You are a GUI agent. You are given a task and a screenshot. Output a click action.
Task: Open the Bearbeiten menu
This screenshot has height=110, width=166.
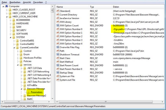click(x=15, y=2)
